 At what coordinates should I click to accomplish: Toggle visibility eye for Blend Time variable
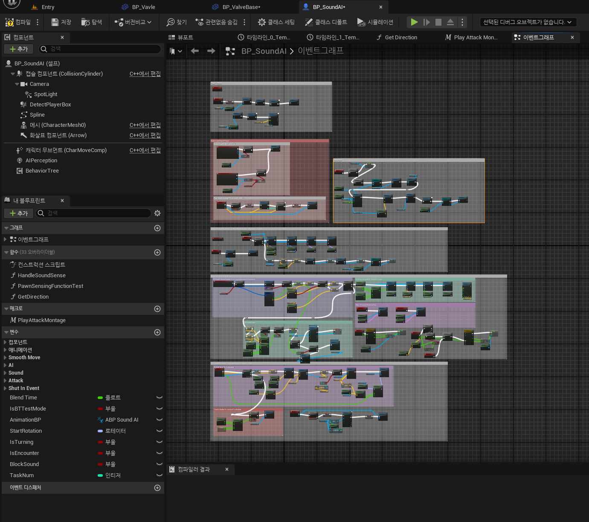160,398
